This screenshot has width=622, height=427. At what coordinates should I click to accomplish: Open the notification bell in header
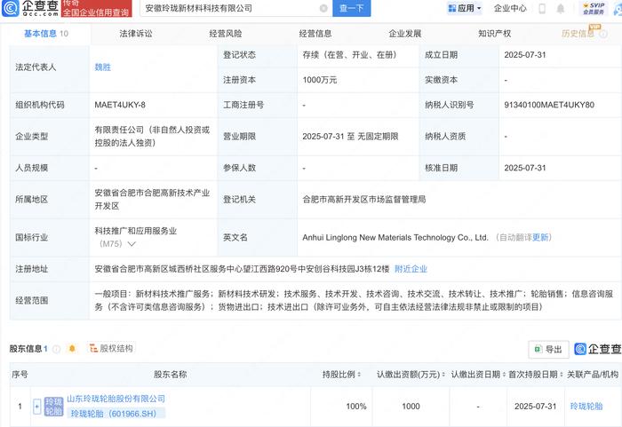pos(561,8)
